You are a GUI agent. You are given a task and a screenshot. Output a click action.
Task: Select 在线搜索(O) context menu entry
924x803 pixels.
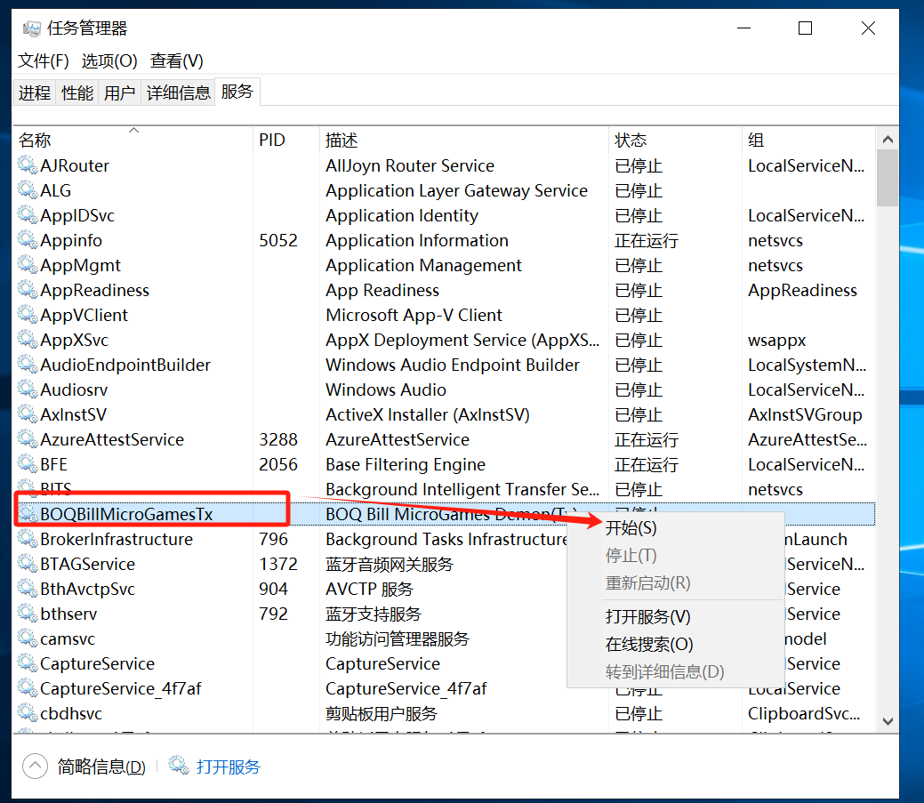648,645
